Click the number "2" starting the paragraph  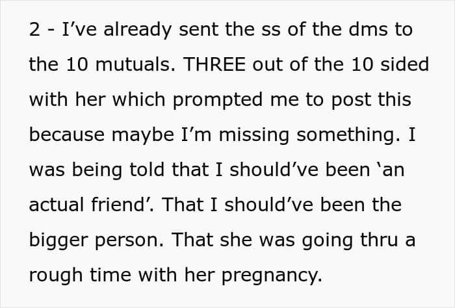point(34,30)
